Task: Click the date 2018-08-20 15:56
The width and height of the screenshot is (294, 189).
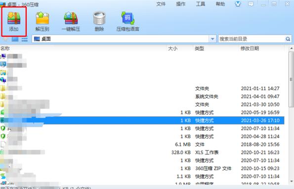Action: (260, 144)
